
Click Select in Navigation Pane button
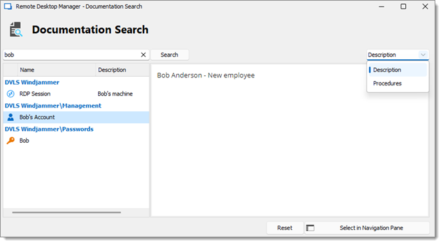point(367,228)
